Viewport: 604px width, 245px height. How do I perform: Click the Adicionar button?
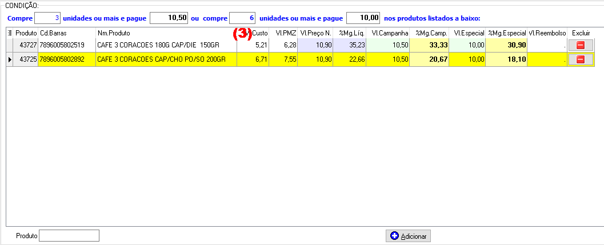point(409,236)
